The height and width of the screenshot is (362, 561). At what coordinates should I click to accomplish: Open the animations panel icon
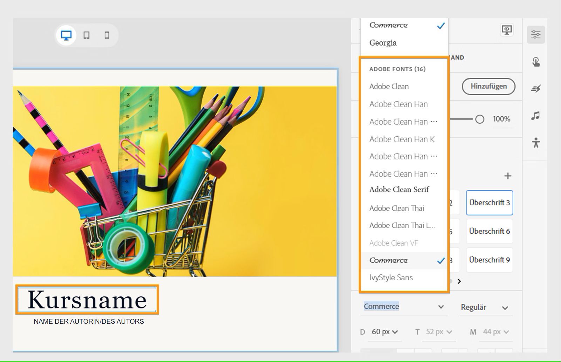coord(536,89)
